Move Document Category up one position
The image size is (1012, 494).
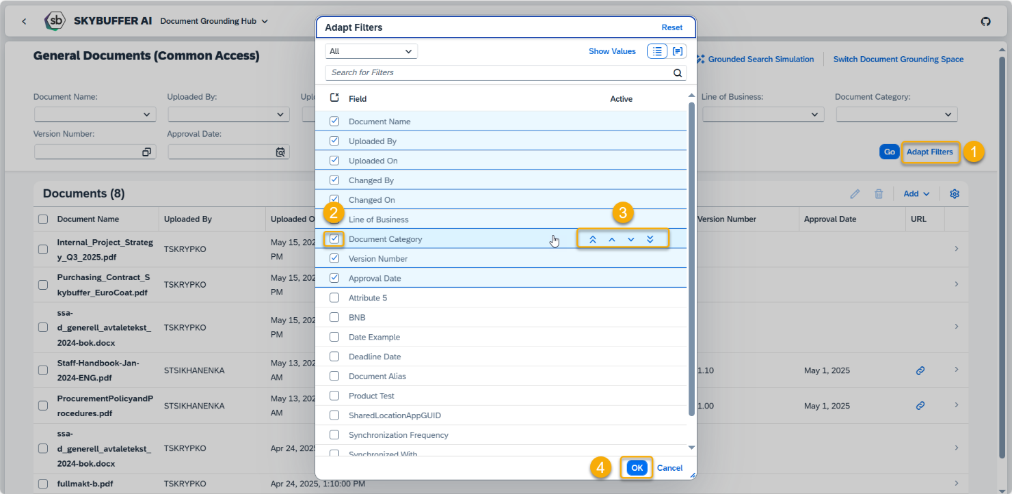tap(612, 239)
